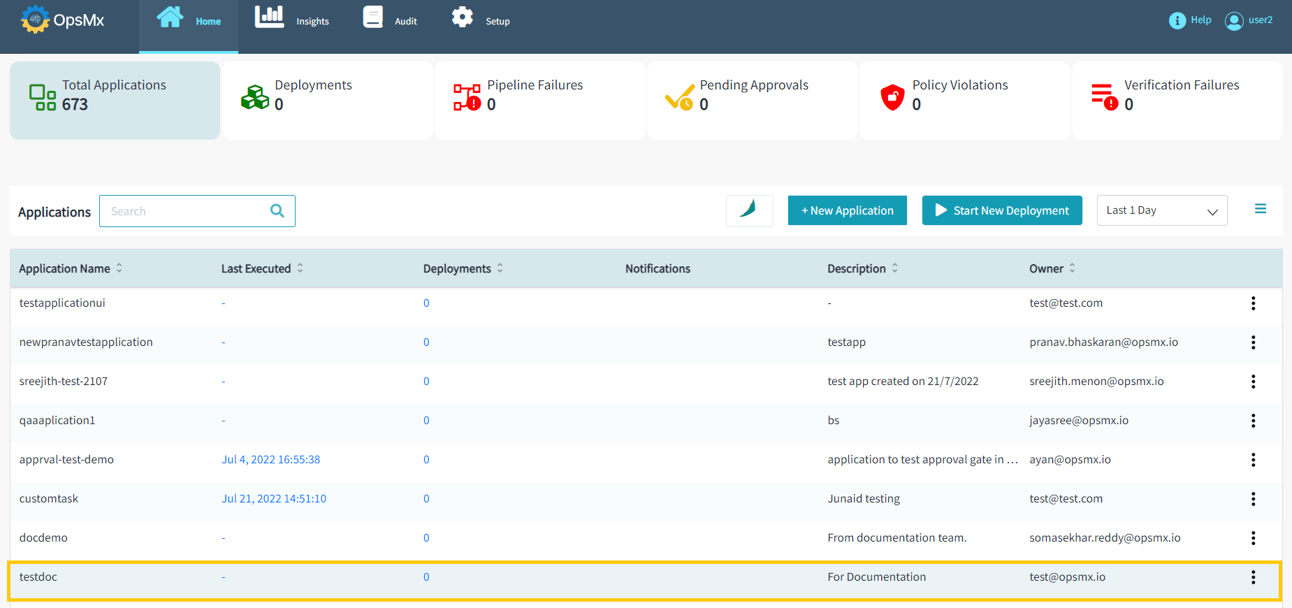
Task: Go to the Setup tab
Action: click(481, 21)
